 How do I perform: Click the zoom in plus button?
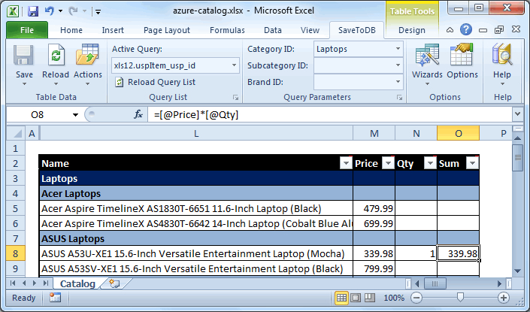[x=503, y=298]
